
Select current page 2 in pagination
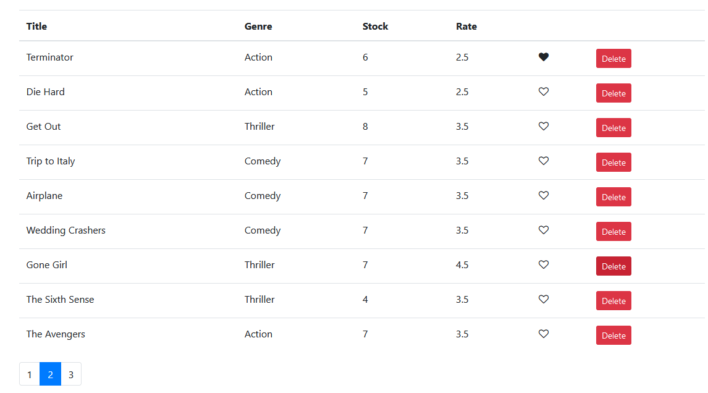point(51,374)
